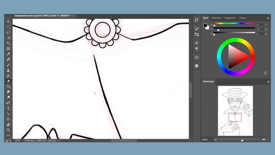Switch to the Цвет tab
Screen dimensions: 275x155
click(205, 18)
